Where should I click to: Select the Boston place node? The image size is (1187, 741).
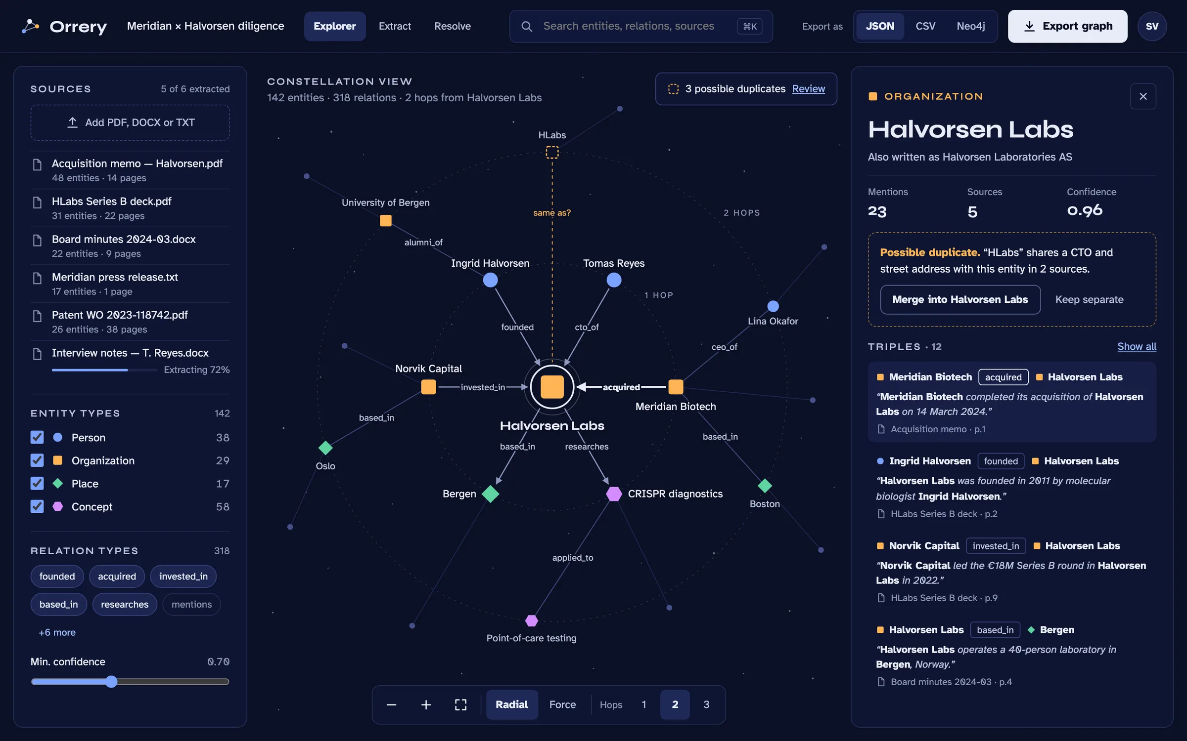(x=765, y=486)
